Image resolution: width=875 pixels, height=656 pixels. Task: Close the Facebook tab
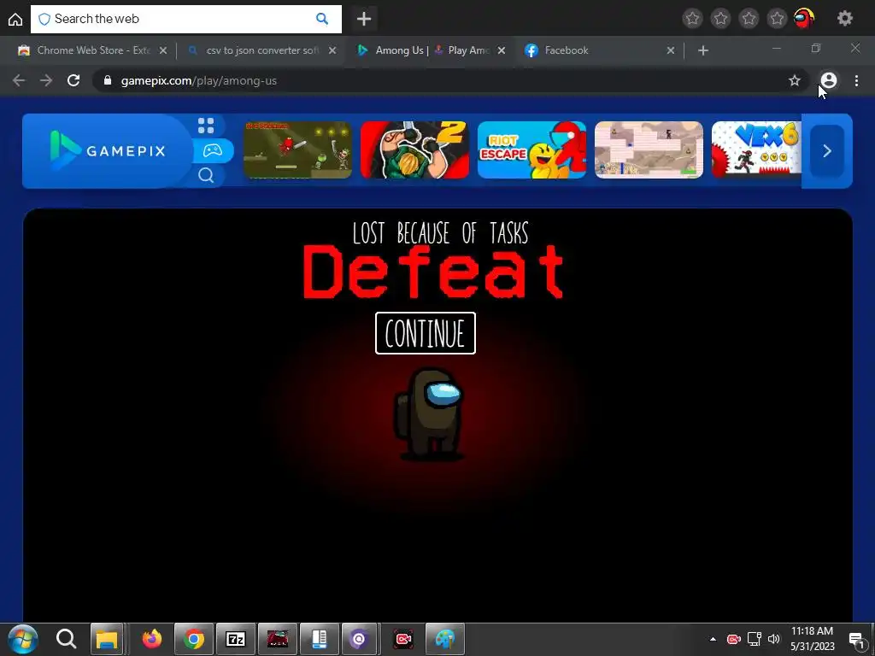[671, 50]
